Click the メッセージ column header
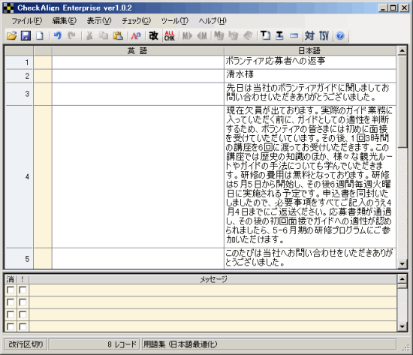 tap(213, 279)
